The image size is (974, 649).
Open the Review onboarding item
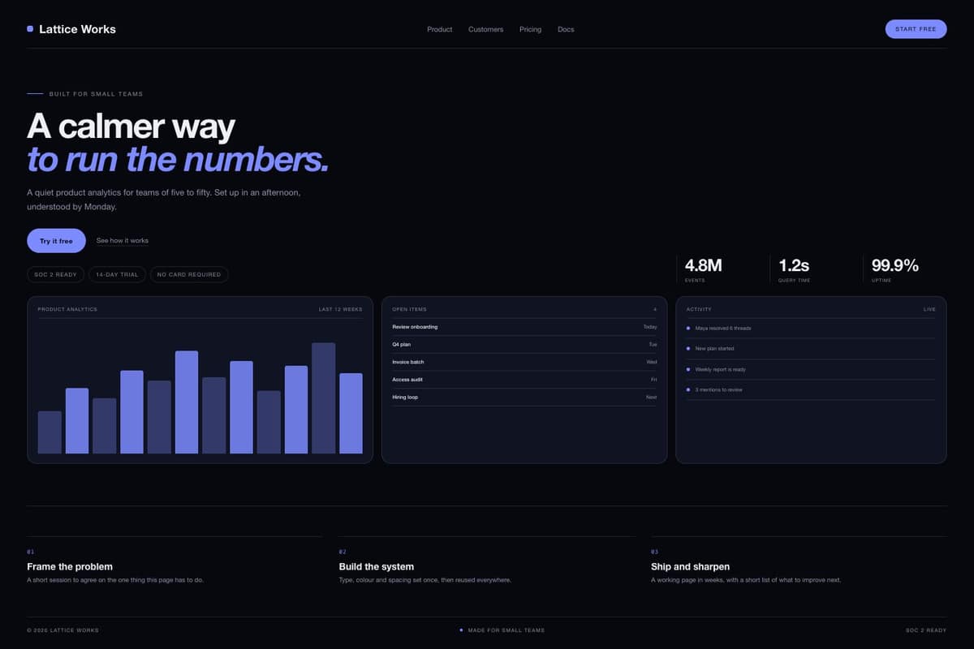point(524,327)
